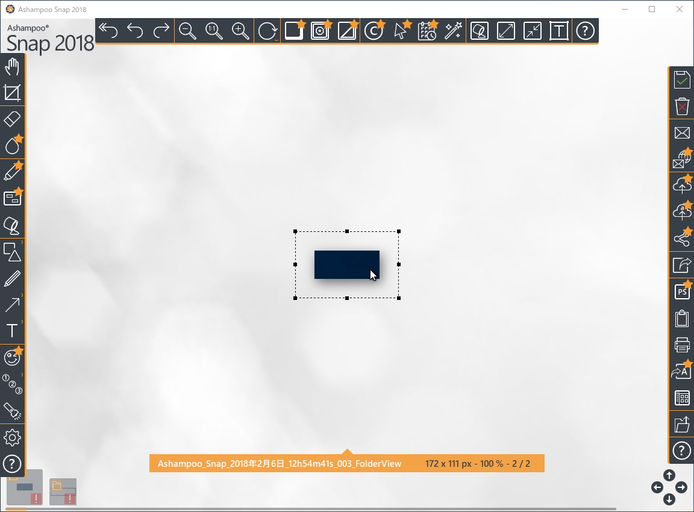Apply the shadow effect icon
The image size is (694, 512).
pos(295,31)
